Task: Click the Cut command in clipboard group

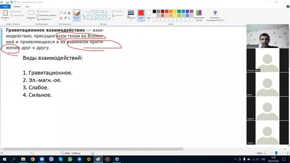Action: click(16, 11)
